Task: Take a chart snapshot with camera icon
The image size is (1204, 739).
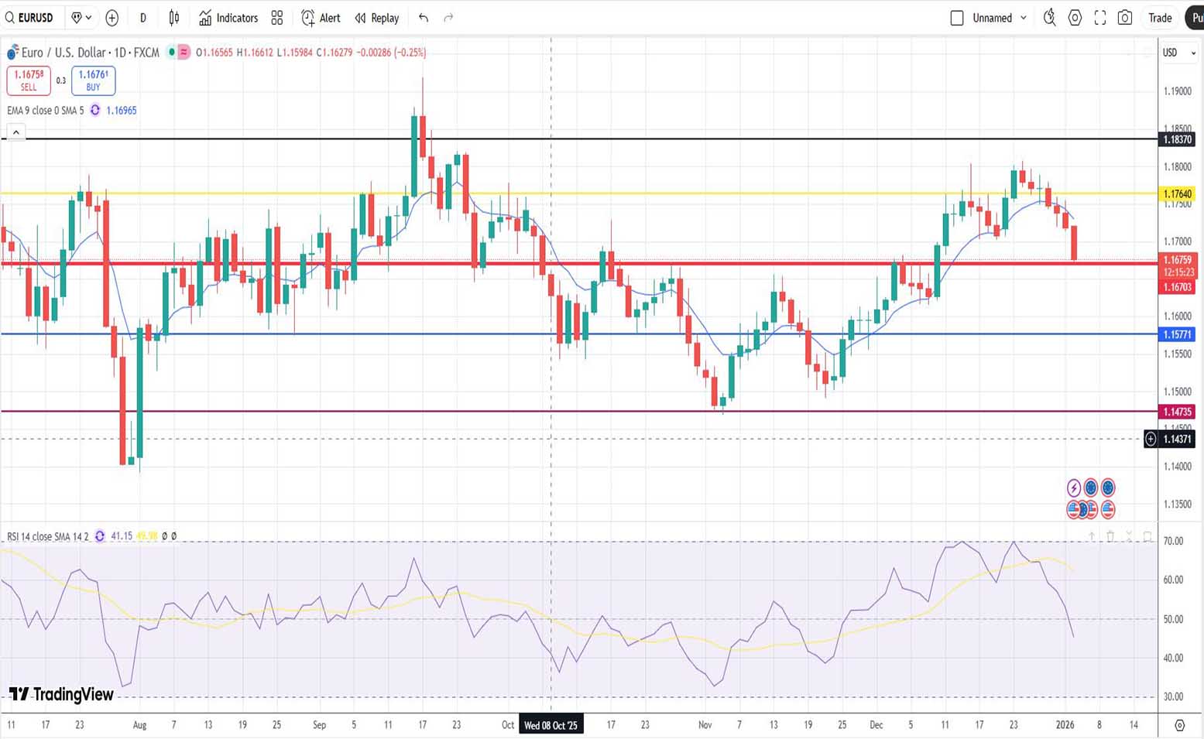Action: click(1125, 18)
